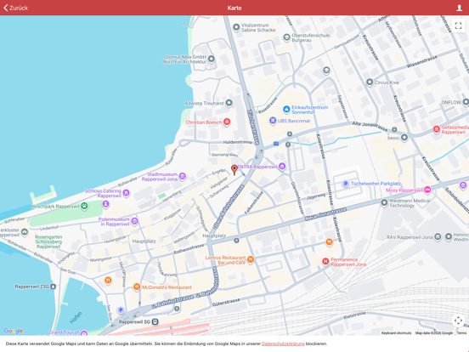Select the Vitalzentrum Sabine Schacke marker
This screenshot has width=469, height=352.
click(x=236, y=27)
